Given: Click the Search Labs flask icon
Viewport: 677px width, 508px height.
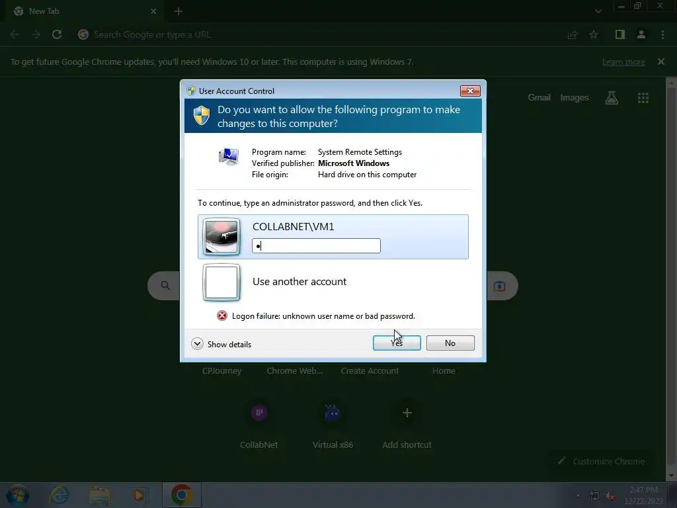Looking at the screenshot, I should click(x=612, y=98).
